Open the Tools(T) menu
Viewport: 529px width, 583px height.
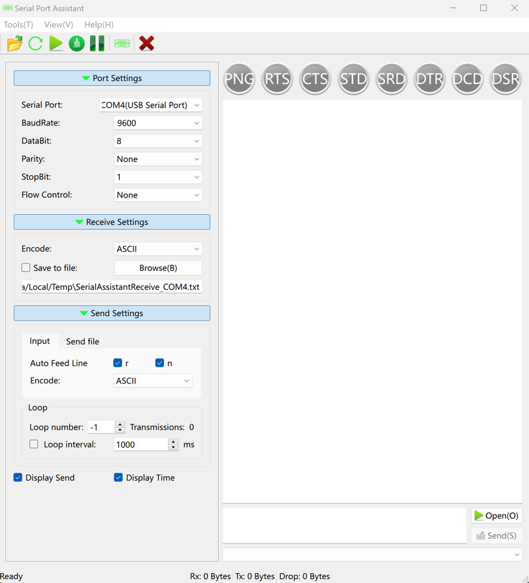click(19, 24)
